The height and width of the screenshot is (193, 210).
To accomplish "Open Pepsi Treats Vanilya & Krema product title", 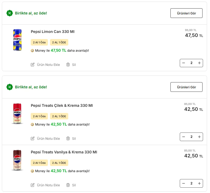I will click(x=64, y=152).
